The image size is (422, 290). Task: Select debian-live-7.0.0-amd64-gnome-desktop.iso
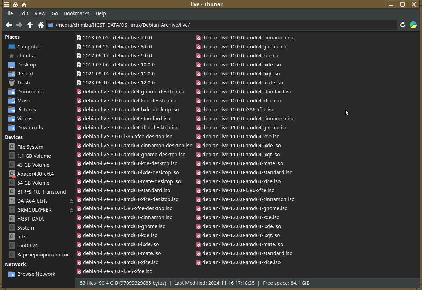[x=131, y=92]
